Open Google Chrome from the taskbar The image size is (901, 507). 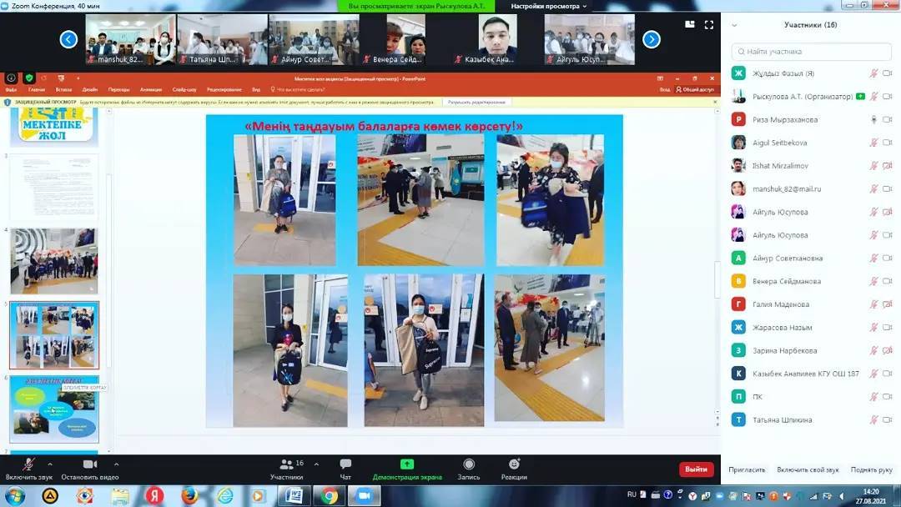click(330, 496)
